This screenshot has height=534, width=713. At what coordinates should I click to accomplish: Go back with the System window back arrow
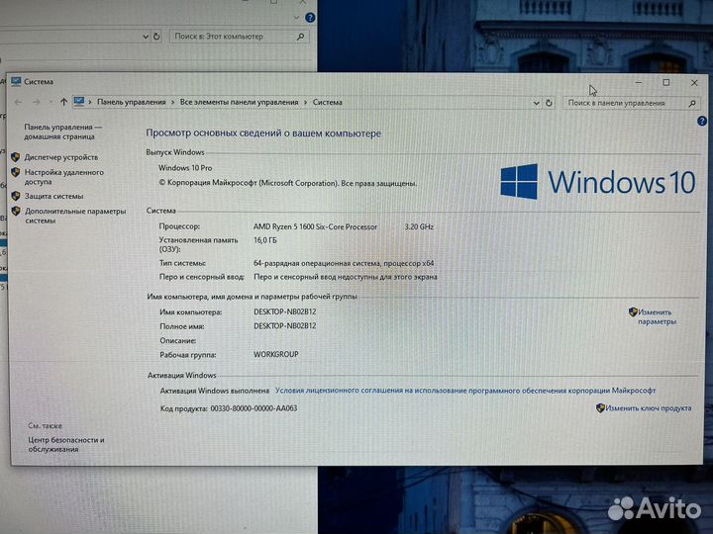pyautogui.click(x=18, y=102)
